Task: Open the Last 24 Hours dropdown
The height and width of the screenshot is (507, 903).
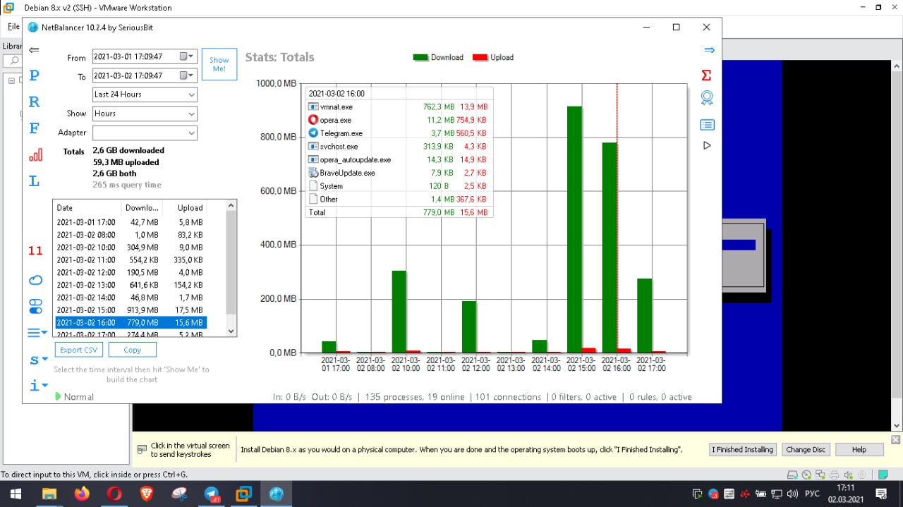Action: [145, 94]
